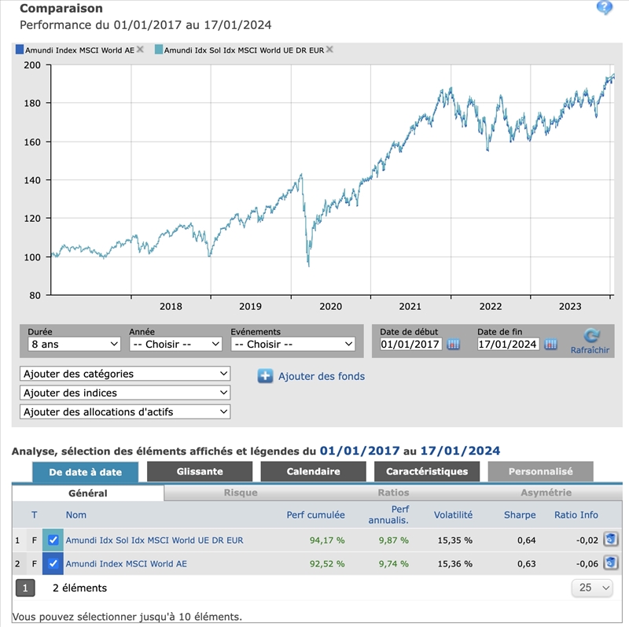Image resolution: width=629 pixels, height=627 pixels.
Task: Uncheck Amundi Idx Sol Idx MSCI World UE DR EUR
Action: pyautogui.click(x=53, y=540)
